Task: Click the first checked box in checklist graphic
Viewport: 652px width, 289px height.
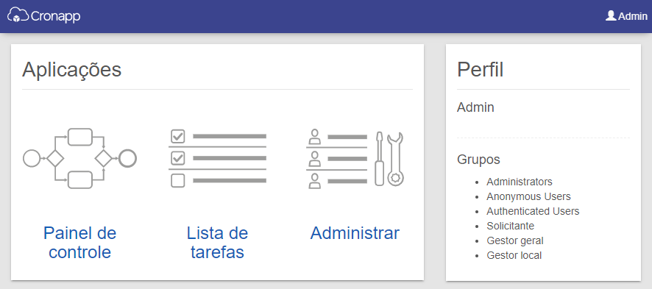Action: click(x=178, y=136)
